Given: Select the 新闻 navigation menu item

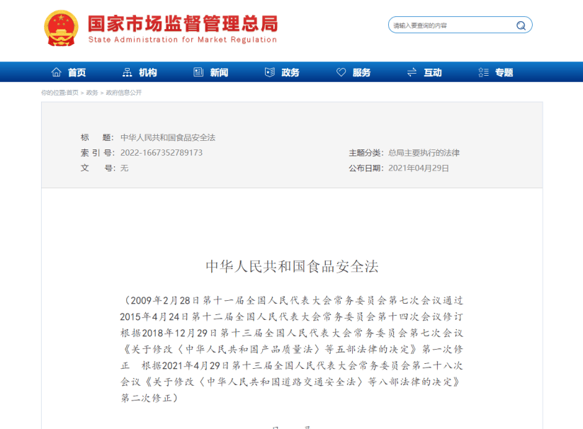Looking at the screenshot, I should (219, 72).
